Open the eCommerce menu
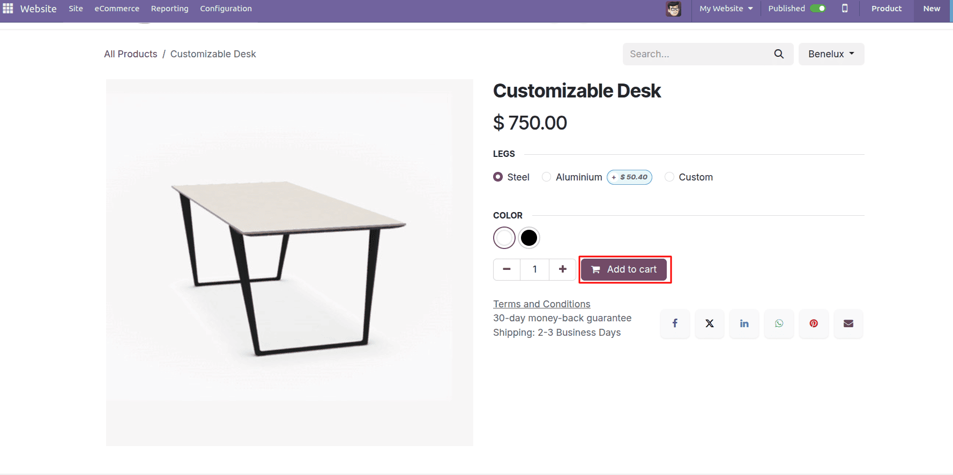The width and height of the screenshot is (953, 475). tap(117, 9)
